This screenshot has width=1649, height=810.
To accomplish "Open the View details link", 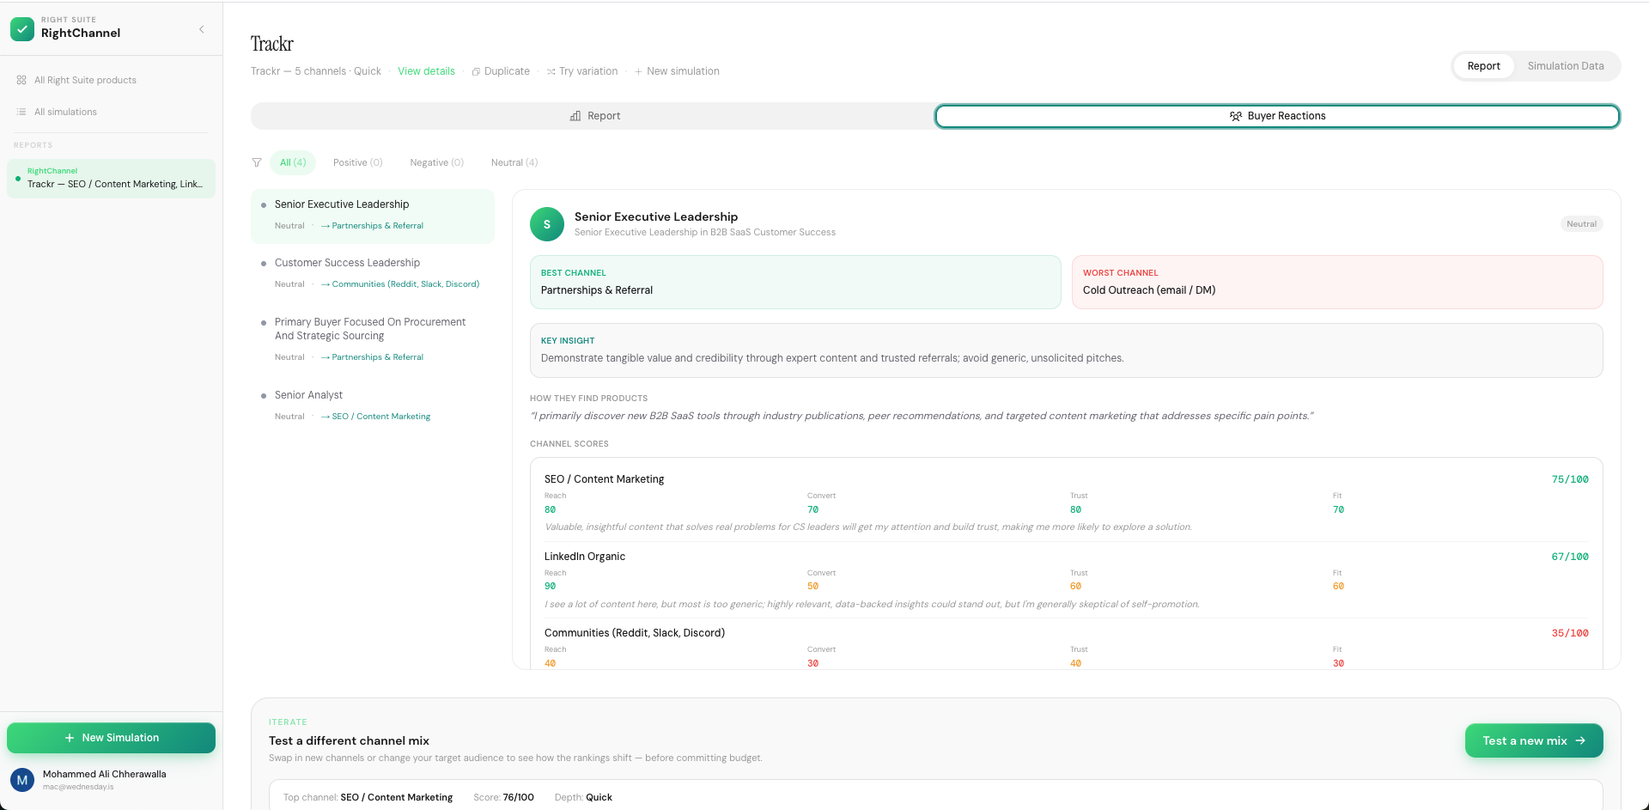I will (426, 71).
